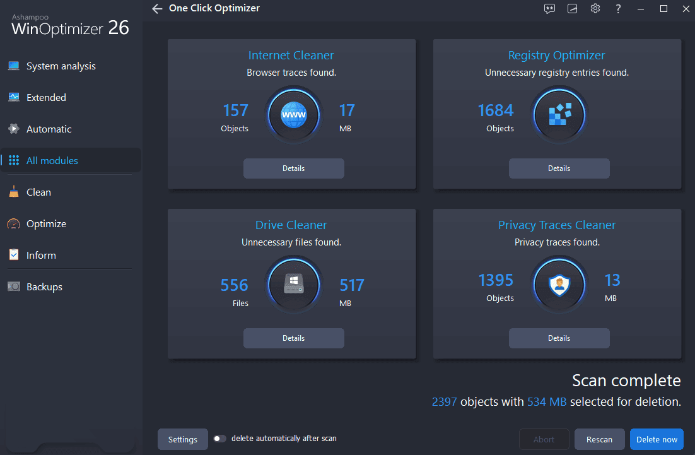This screenshot has width=695, height=455.
Task: Click the Privacy Traces Cleaner shield icon
Action: pos(559,285)
